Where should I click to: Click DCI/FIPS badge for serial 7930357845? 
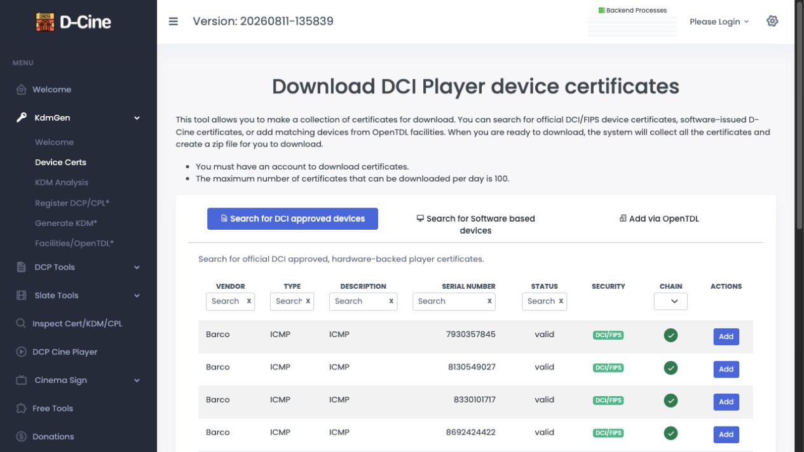click(x=608, y=335)
